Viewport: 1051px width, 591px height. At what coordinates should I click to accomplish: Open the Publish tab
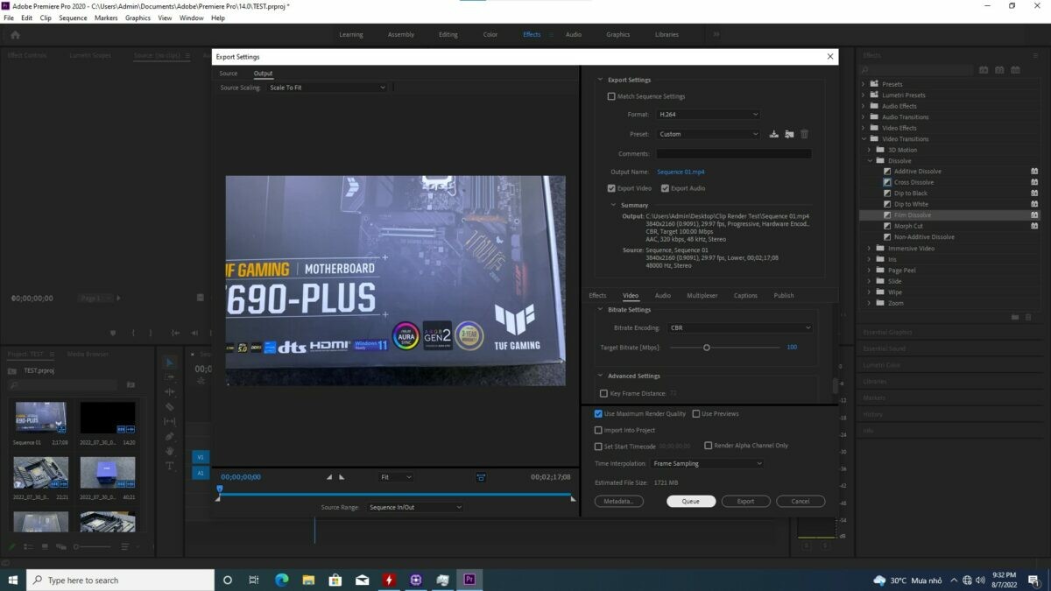(784, 296)
